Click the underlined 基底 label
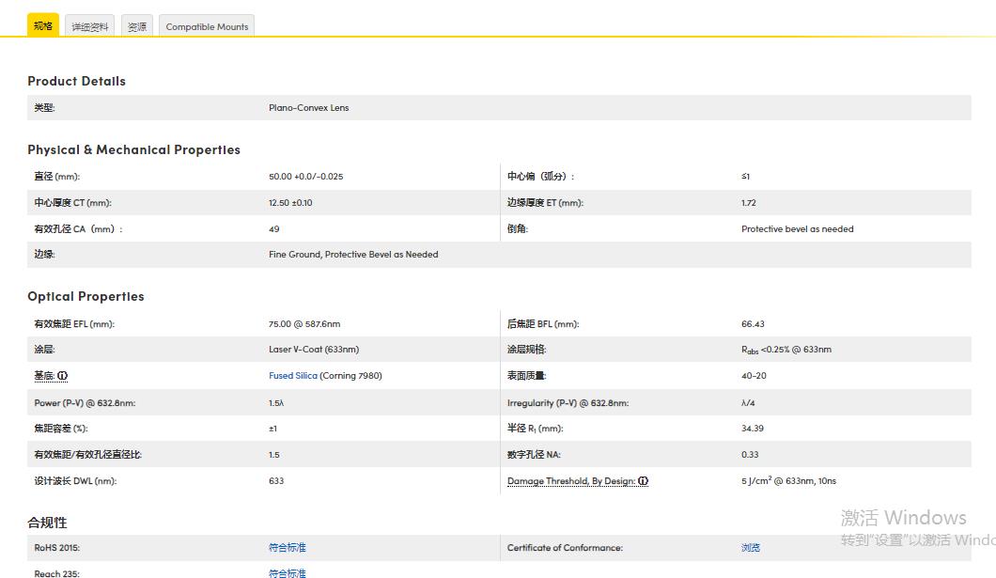The width and height of the screenshot is (996, 578). [44, 376]
